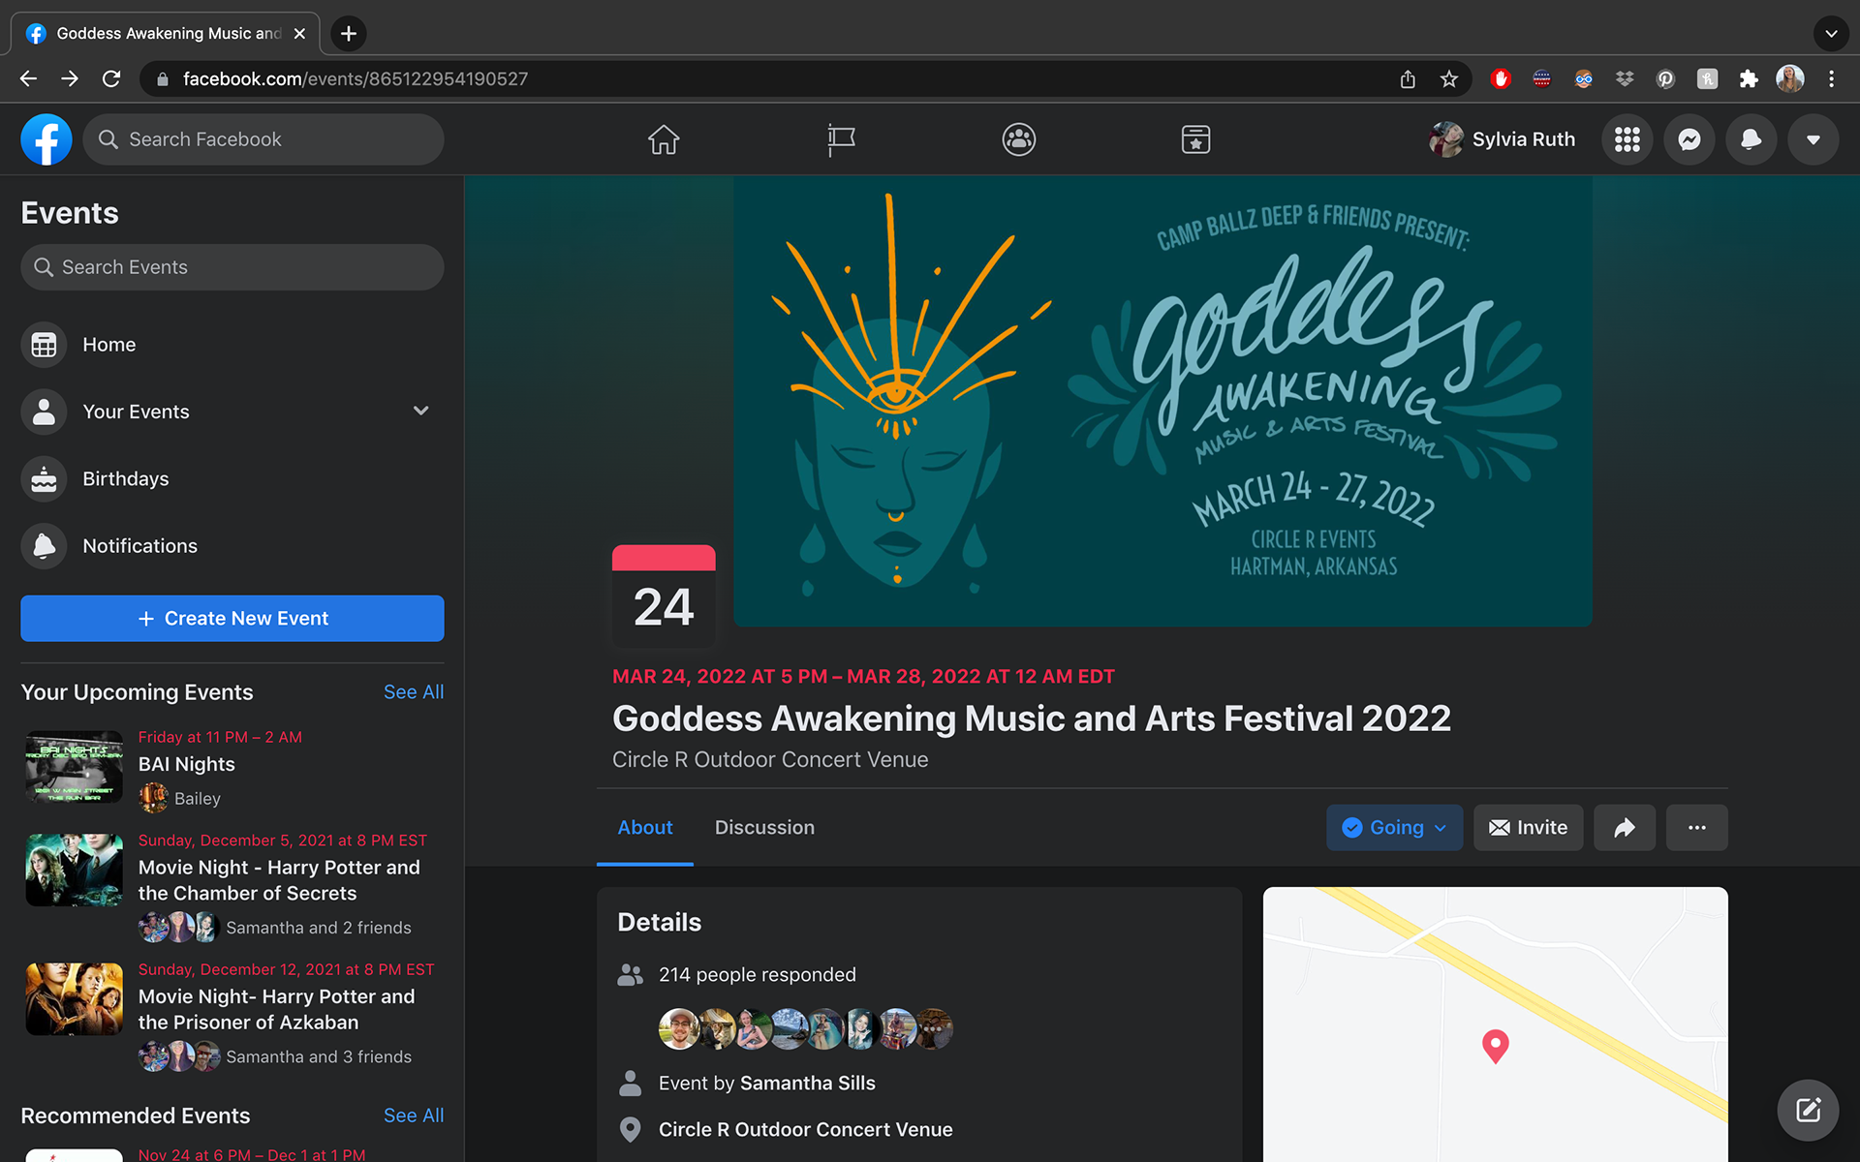Image resolution: width=1860 pixels, height=1162 pixels.
Task: Open the Groups icon in top bar
Action: pos(1019,139)
